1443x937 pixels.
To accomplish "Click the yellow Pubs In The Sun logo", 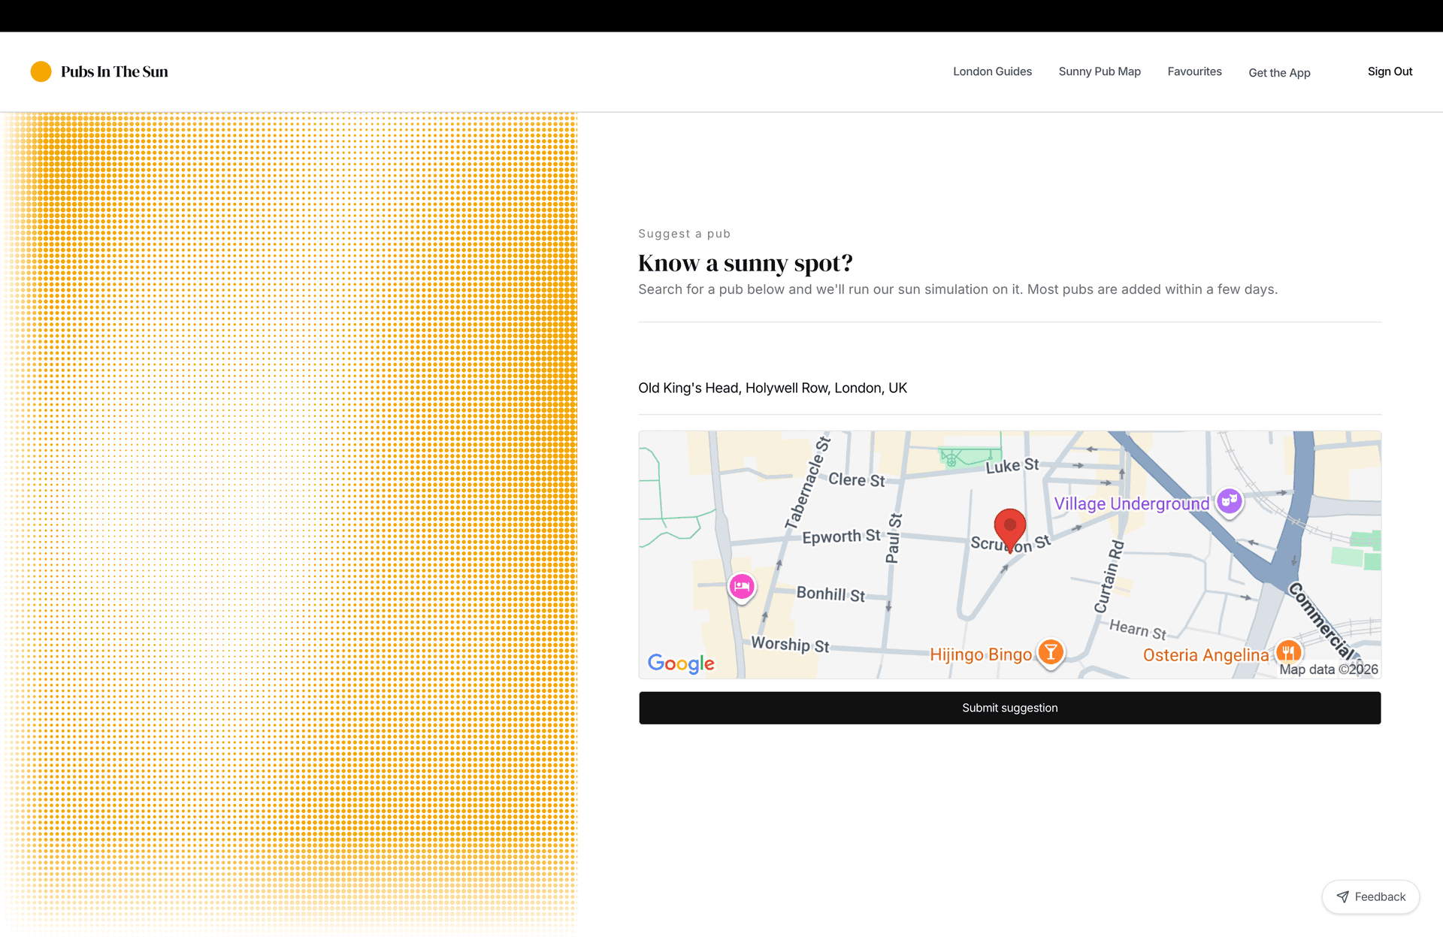I will pos(41,71).
